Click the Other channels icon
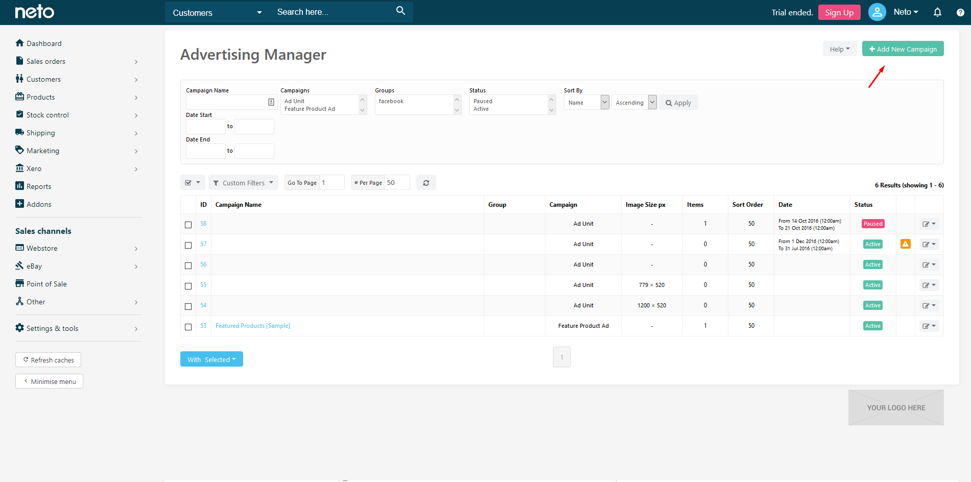 [19, 301]
